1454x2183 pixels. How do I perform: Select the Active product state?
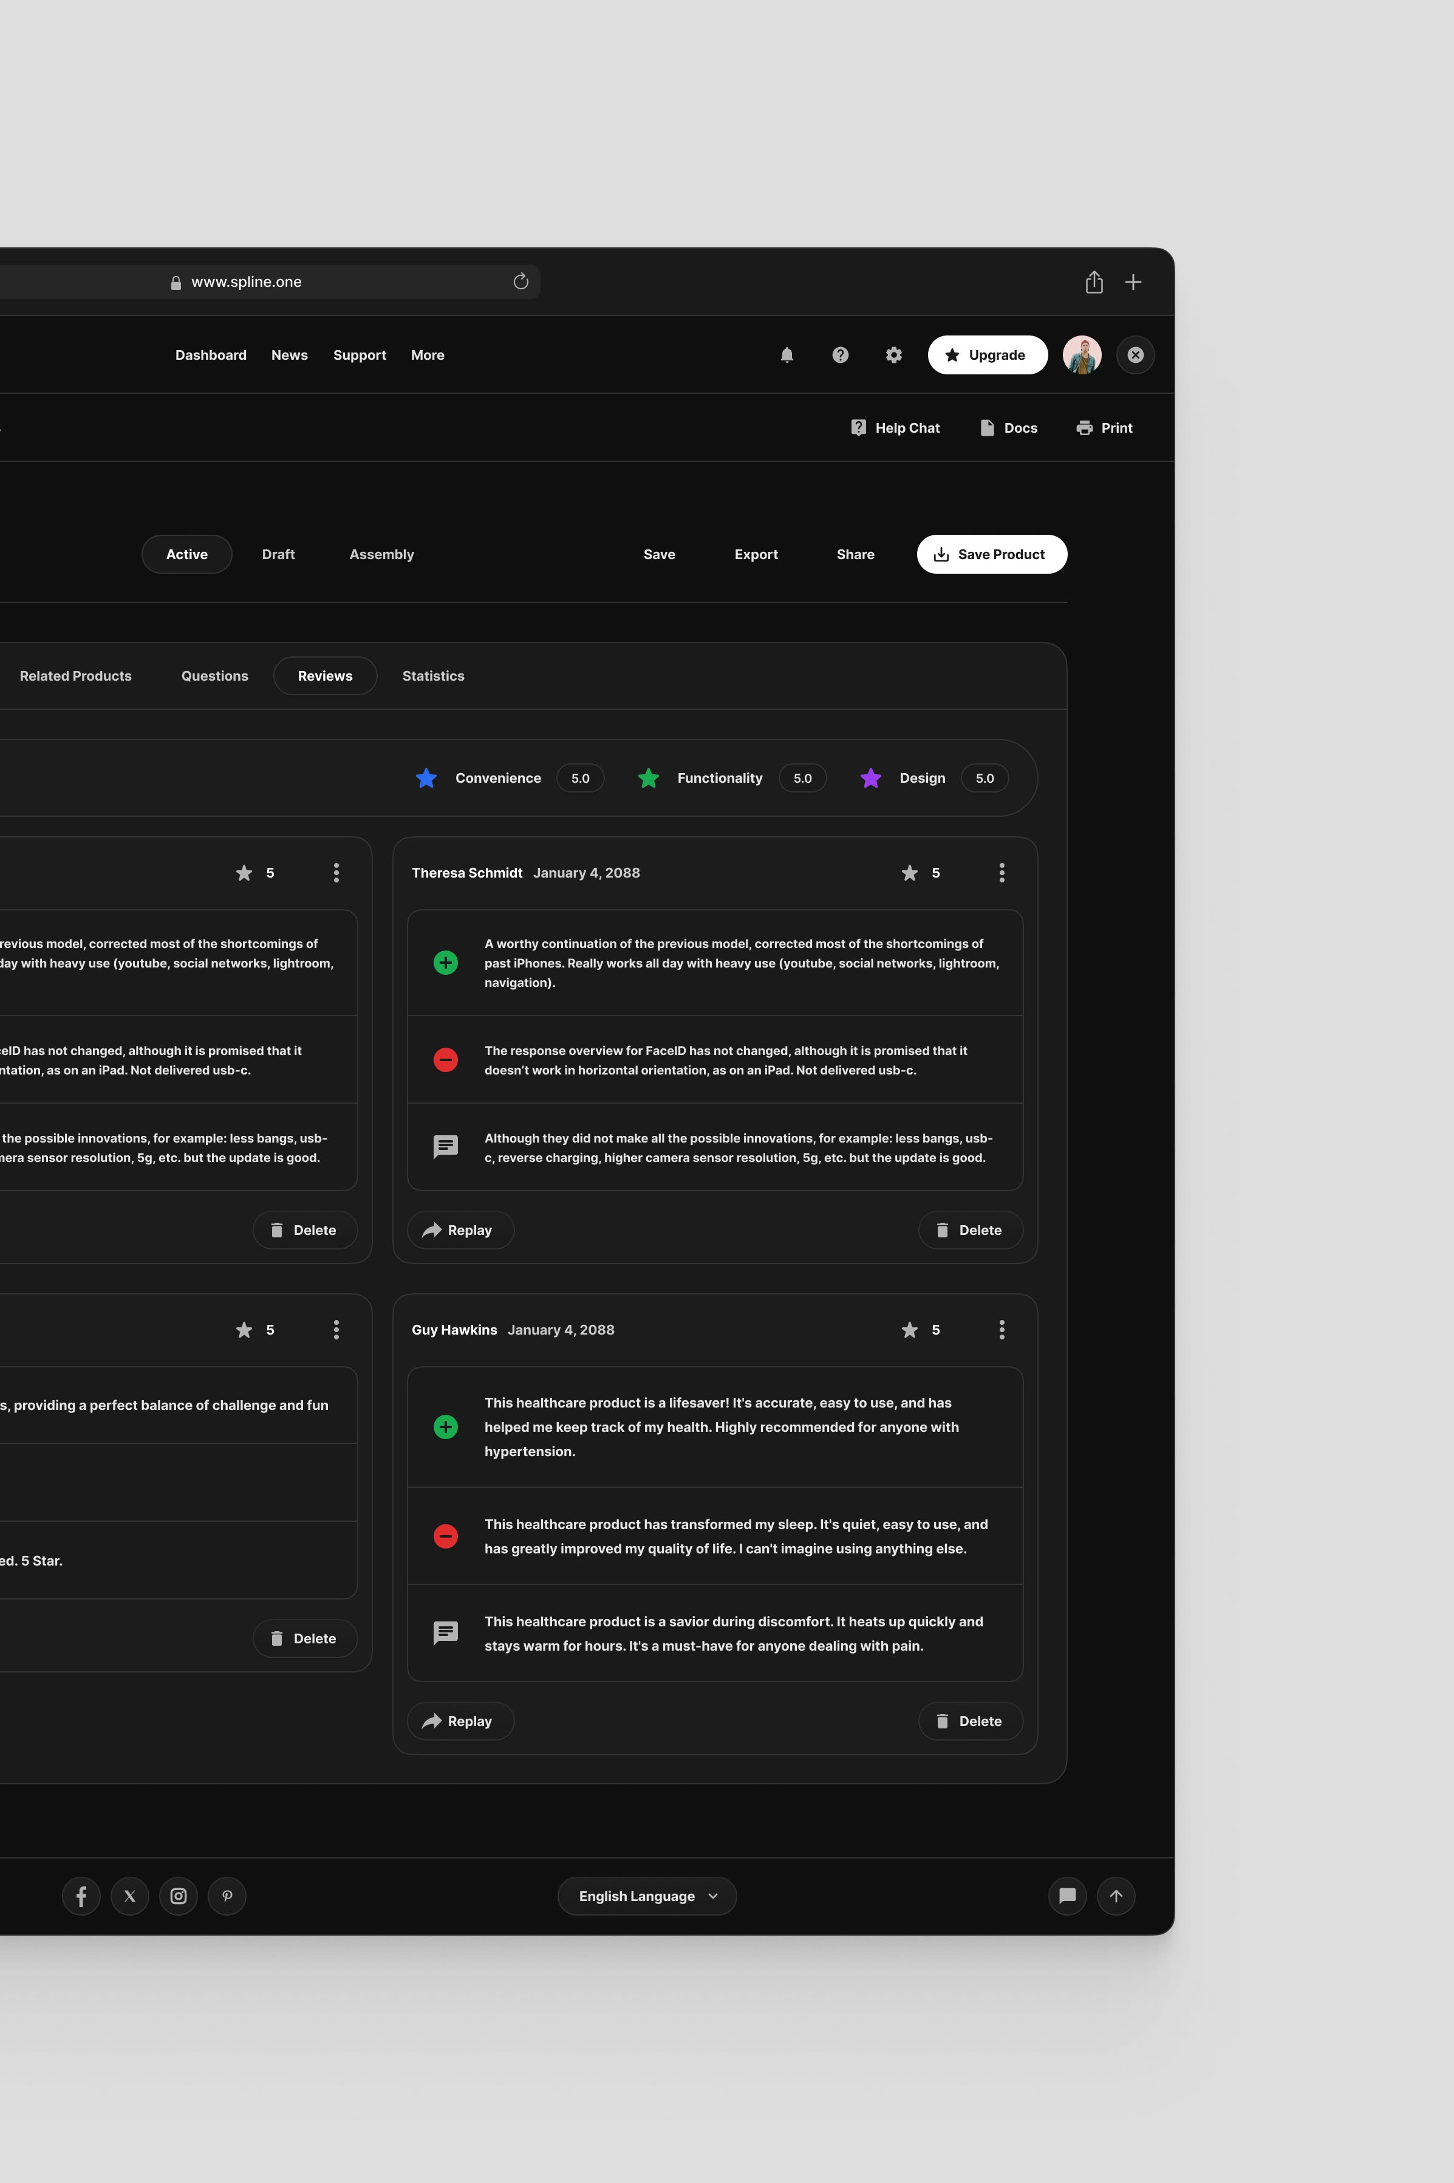click(x=186, y=554)
